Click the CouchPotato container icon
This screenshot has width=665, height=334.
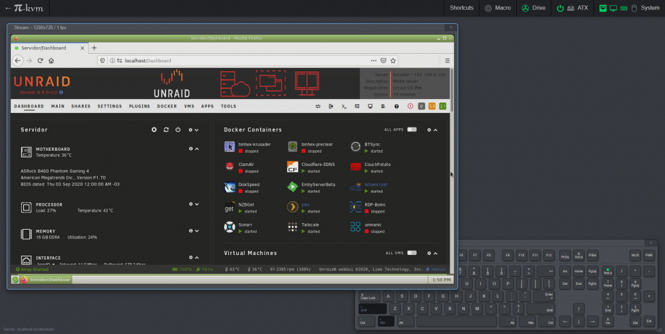(355, 167)
